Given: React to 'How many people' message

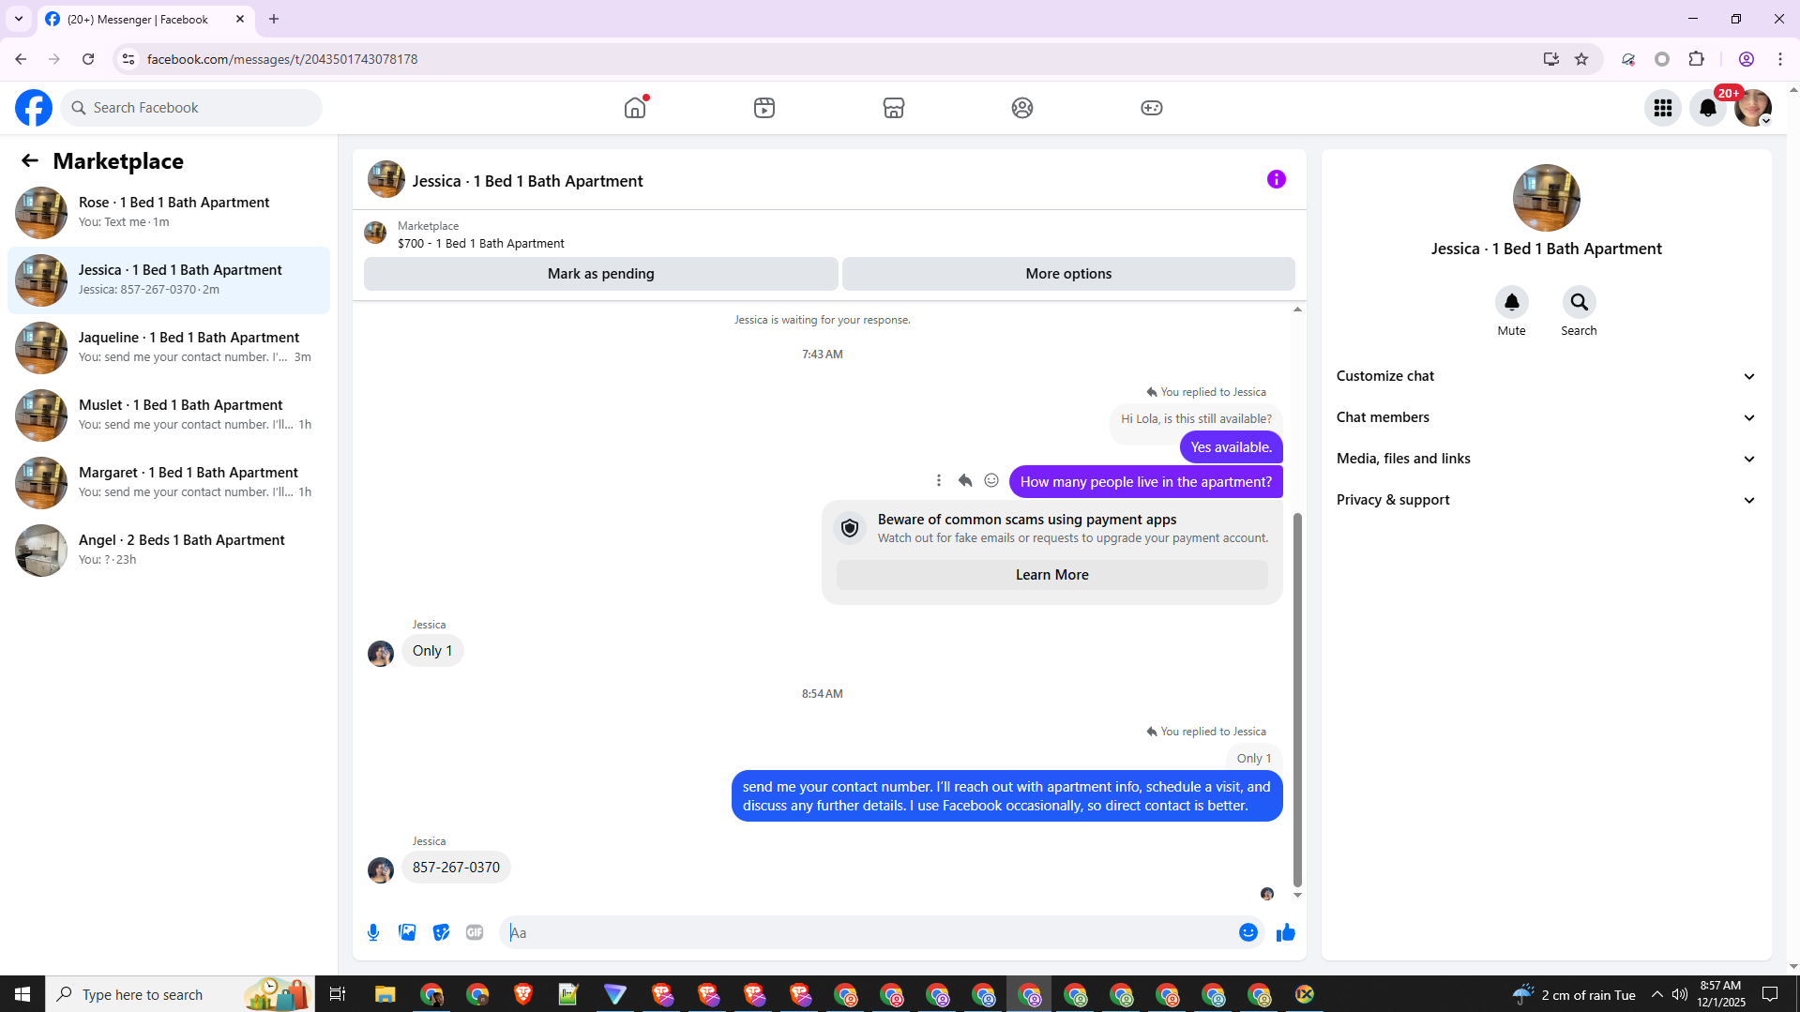Looking at the screenshot, I should (991, 481).
